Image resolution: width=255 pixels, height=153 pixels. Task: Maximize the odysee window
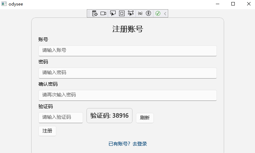point(233,4)
